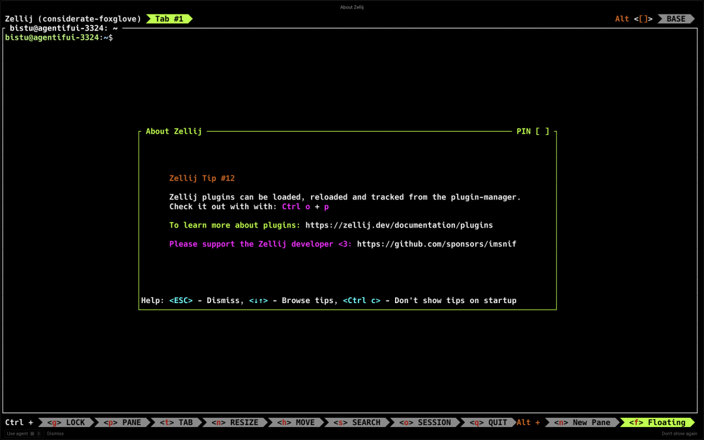
Task: Click the BASE layout indicator
Action: click(676, 19)
